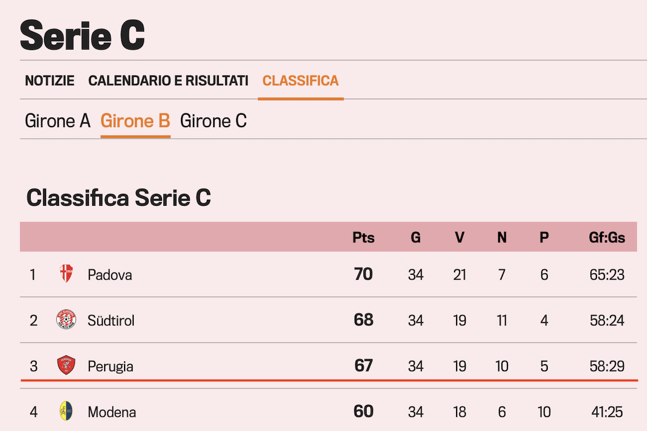Switch to Girone C standings

pos(214,121)
